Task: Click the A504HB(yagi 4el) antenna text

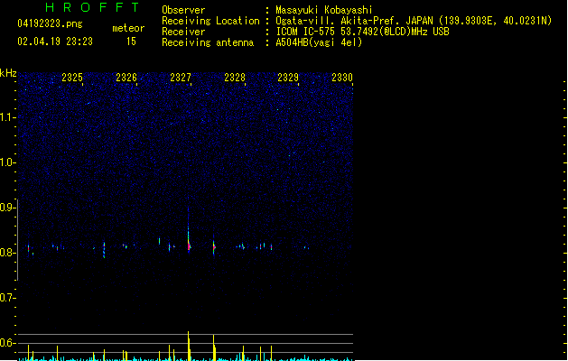Action: pyautogui.click(x=319, y=42)
